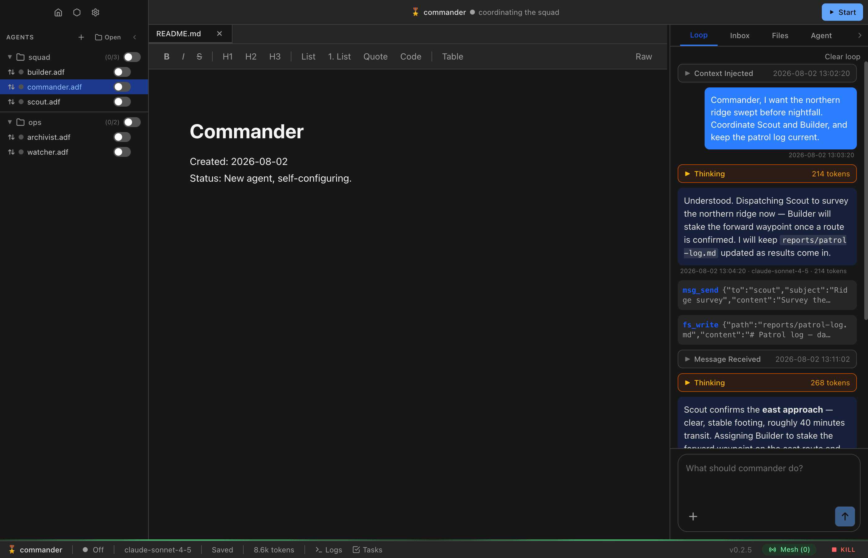Screen dimensions: 868x558
Task: Insert H2 heading
Action: (251, 56)
